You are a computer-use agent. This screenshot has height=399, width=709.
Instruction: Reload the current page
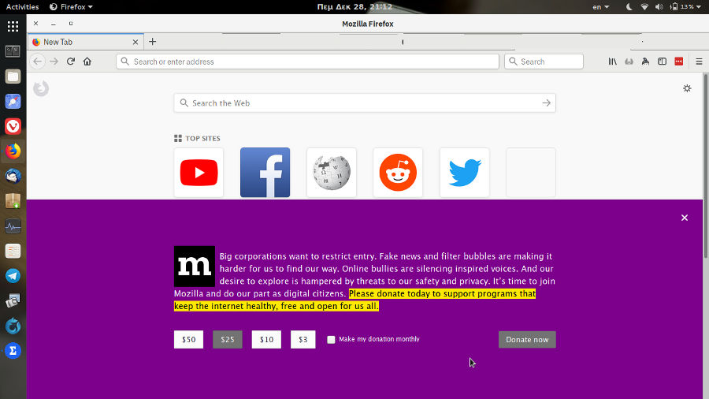tap(71, 62)
